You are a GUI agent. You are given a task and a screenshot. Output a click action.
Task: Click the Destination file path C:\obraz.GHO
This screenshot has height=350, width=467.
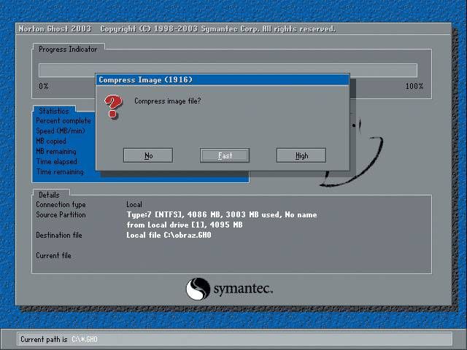169,236
